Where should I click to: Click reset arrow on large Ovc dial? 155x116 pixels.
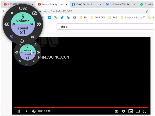(22, 41)
